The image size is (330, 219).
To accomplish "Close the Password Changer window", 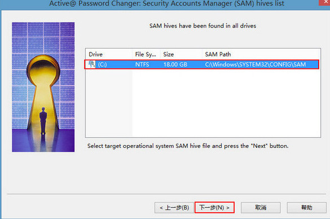I will pyautogui.click(x=325, y=2).
